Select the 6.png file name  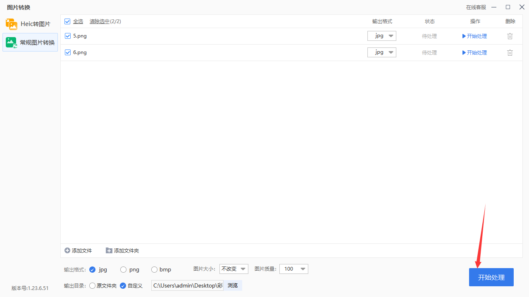click(x=80, y=52)
